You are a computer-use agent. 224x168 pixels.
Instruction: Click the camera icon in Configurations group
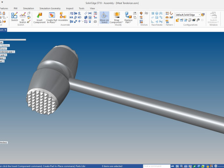click(x=194, y=20)
